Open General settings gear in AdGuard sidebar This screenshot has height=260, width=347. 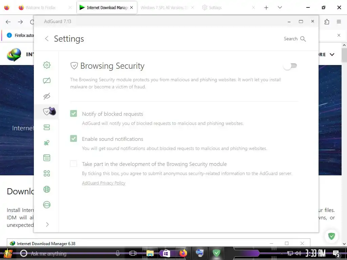tap(47, 65)
